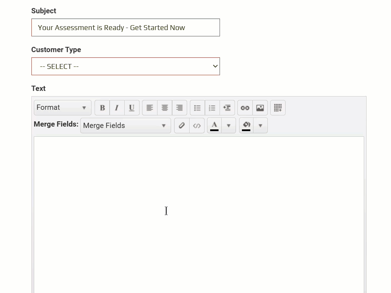Click into the Subject input field
The width and height of the screenshot is (391, 293).
[x=126, y=28]
